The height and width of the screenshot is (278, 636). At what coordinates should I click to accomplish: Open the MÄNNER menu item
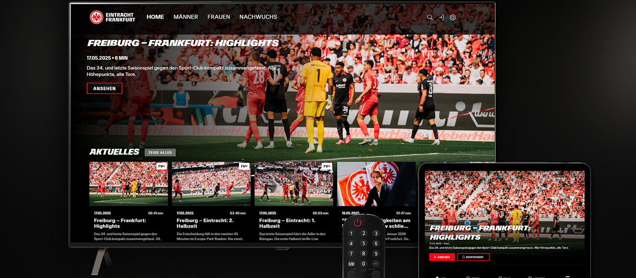(x=186, y=17)
